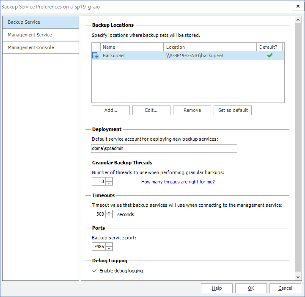The image size is (305, 297).
Task: Click the timeout field showing 300
Action: (x=99, y=214)
